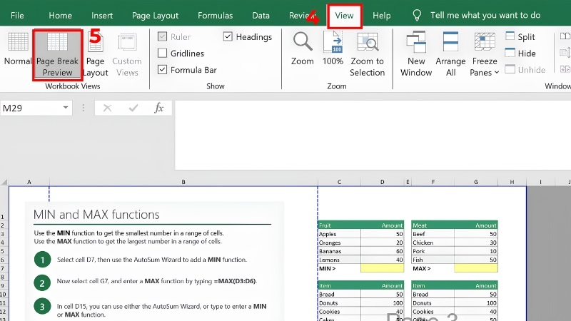Image resolution: width=571 pixels, height=321 pixels.
Task: Open the Name Box dropdown arrow
Action: click(66, 108)
